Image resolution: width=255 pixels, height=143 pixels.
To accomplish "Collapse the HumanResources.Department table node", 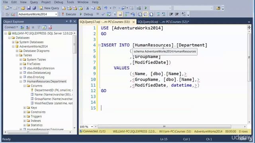I will click(x=21, y=81).
